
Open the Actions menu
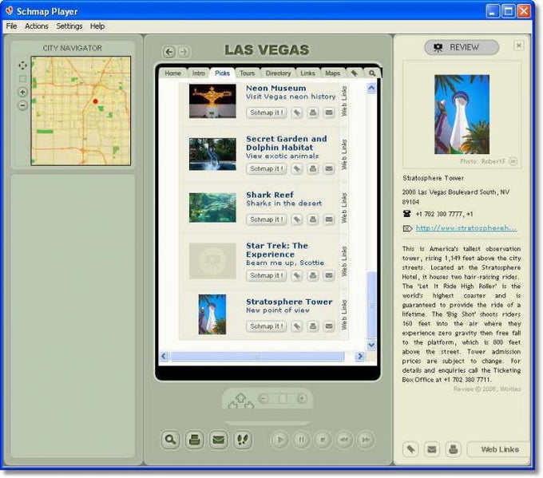(x=37, y=26)
